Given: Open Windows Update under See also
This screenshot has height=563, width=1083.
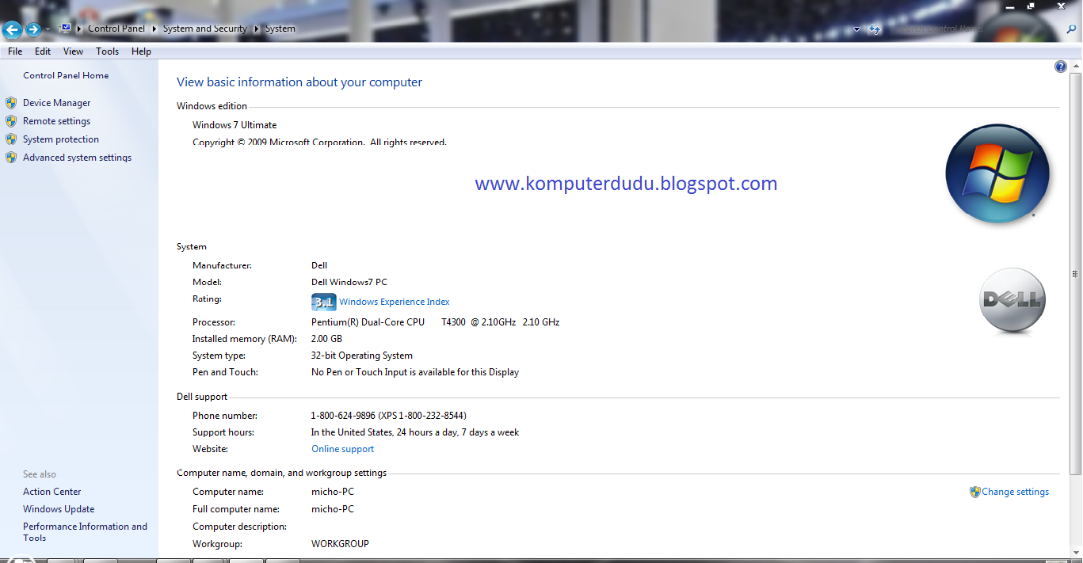Looking at the screenshot, I should click(59, 509).
